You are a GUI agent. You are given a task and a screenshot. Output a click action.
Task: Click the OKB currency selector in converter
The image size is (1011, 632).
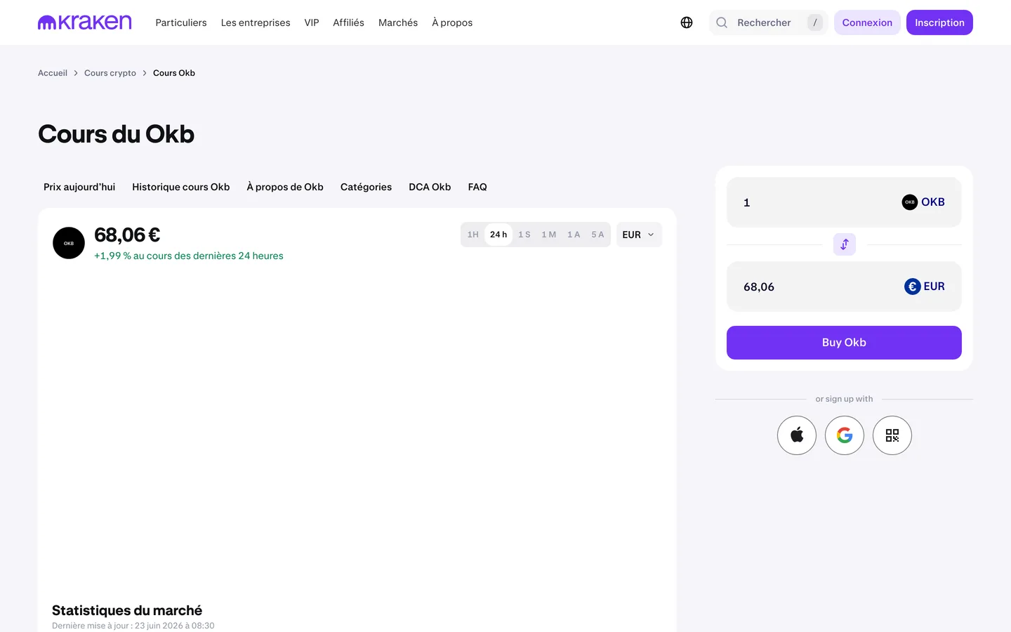(923, 202)
